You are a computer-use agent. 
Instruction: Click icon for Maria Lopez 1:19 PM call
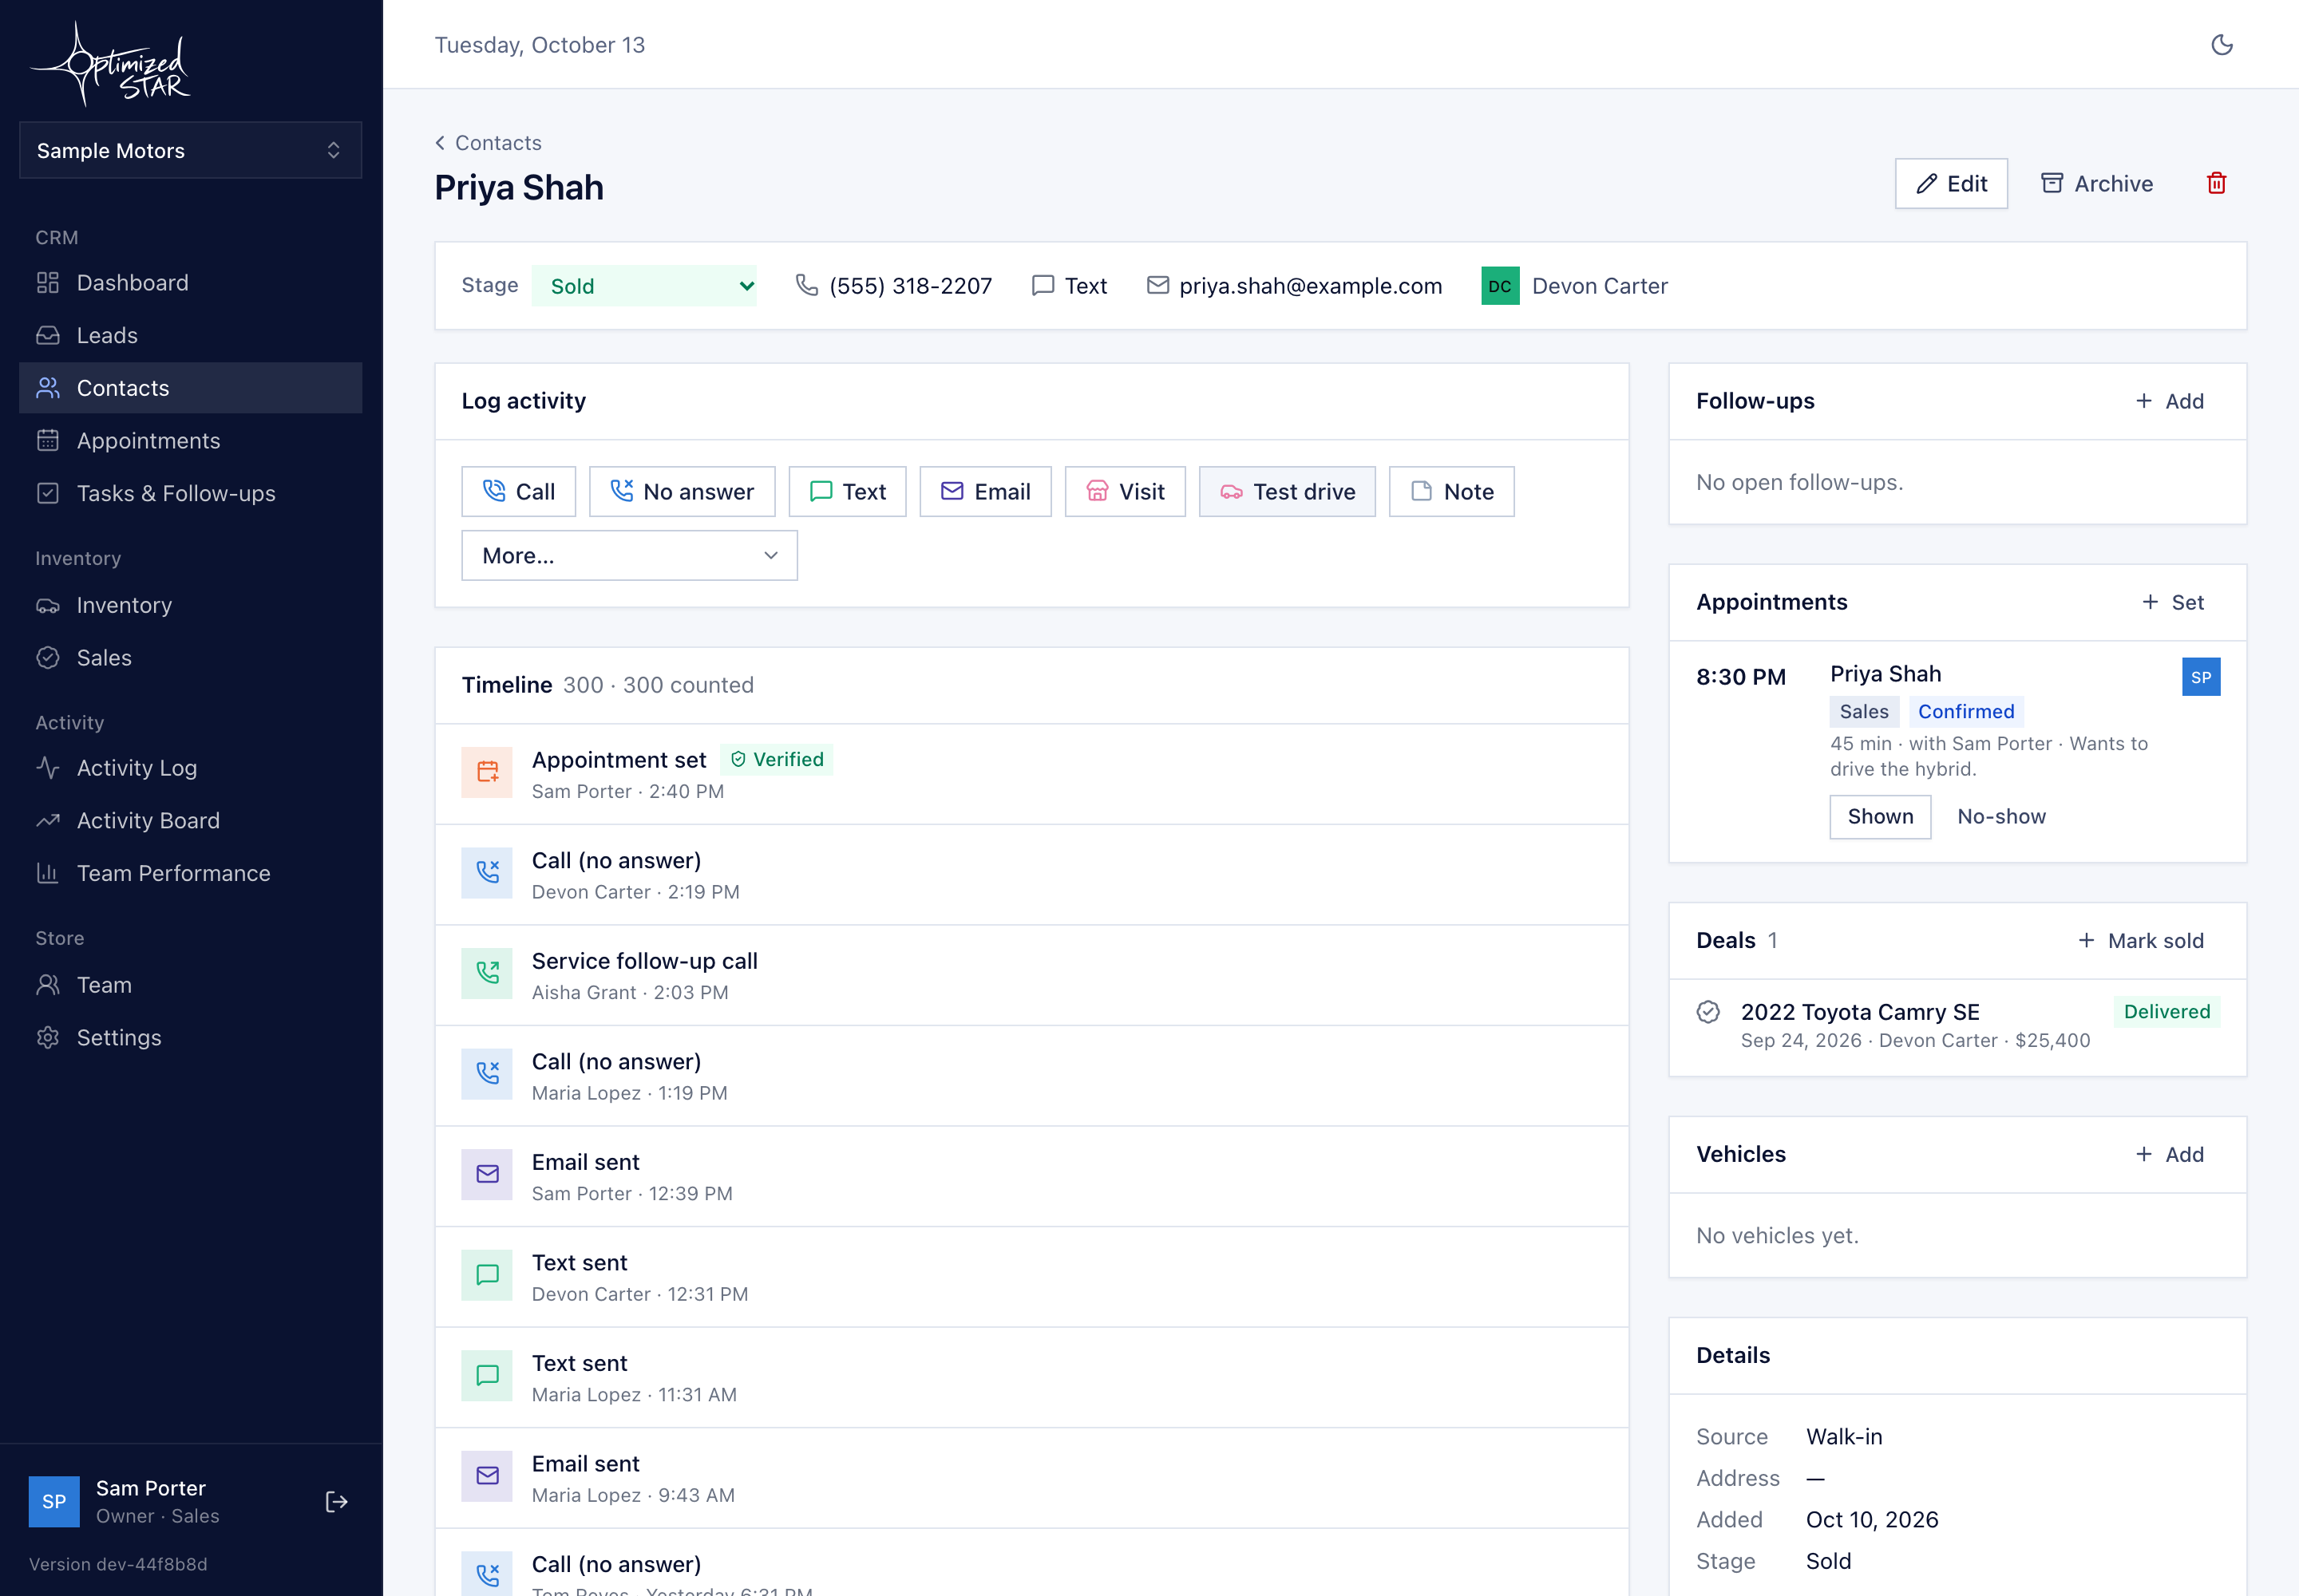487,1074
